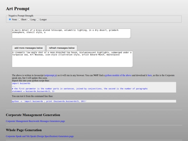Select the None negative prompt strength
The image size is (188, 141).
point(10,19)
